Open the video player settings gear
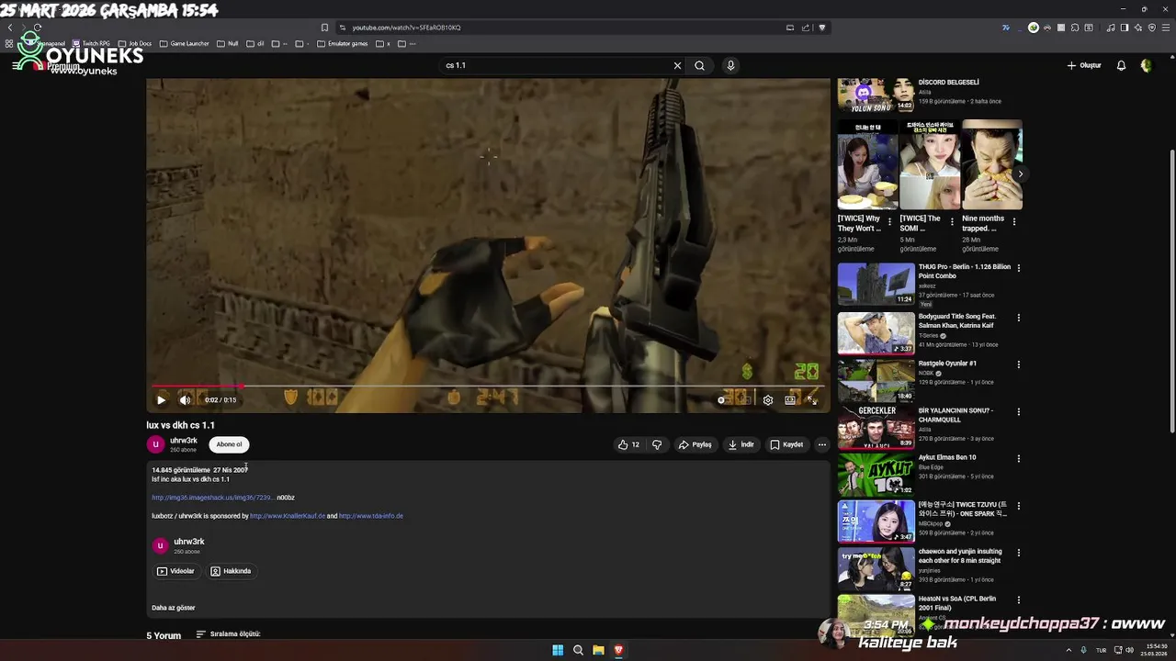This screenshot has height=661, width=1176. 768,399
